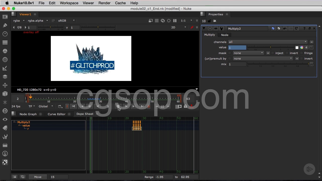Open the Cache menu
Viewport: 322px width, 181px height.
pos(120,3)
